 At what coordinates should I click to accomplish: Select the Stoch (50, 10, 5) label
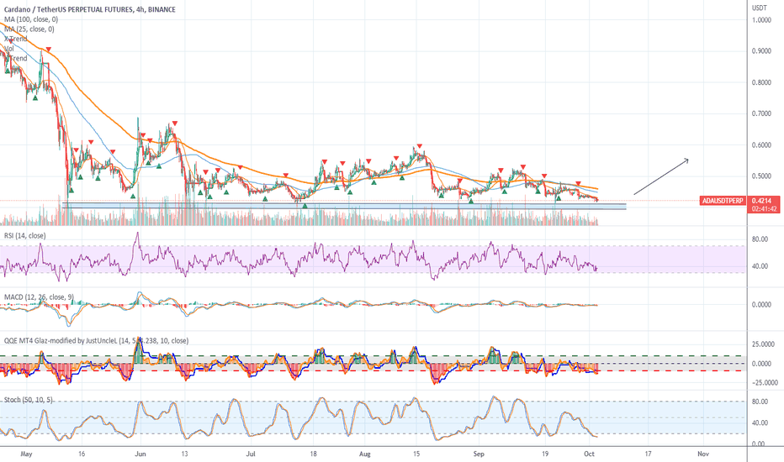[29, 400]
